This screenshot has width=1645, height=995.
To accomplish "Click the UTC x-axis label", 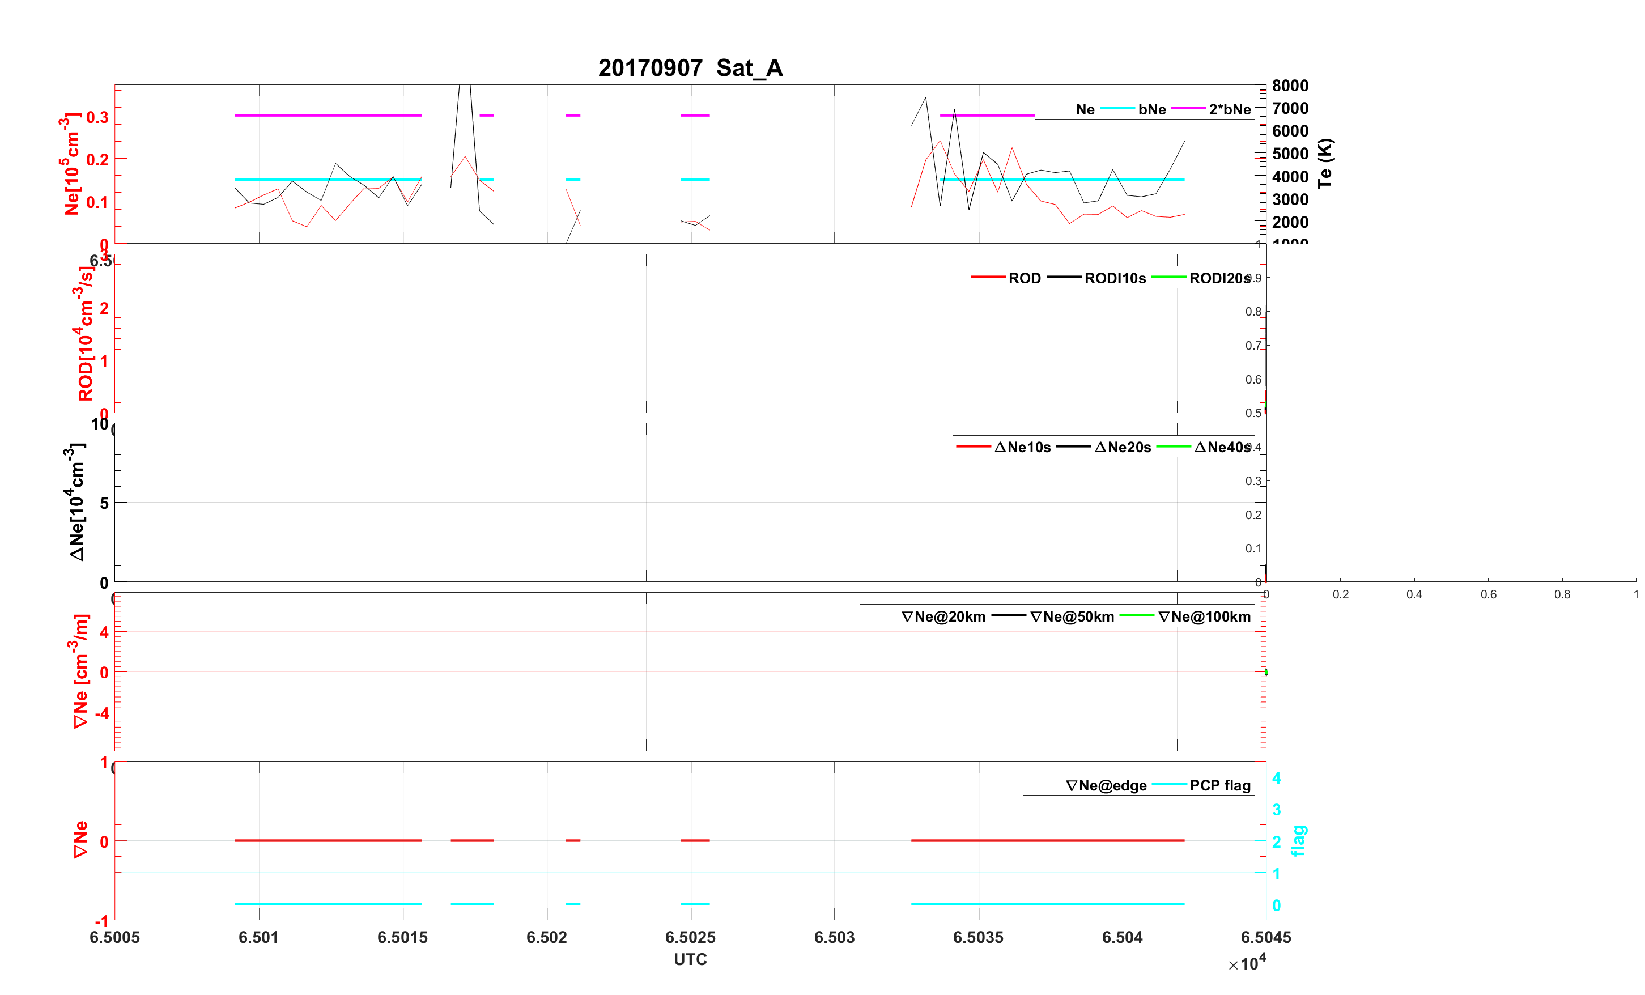I will [x=690, y=960].
